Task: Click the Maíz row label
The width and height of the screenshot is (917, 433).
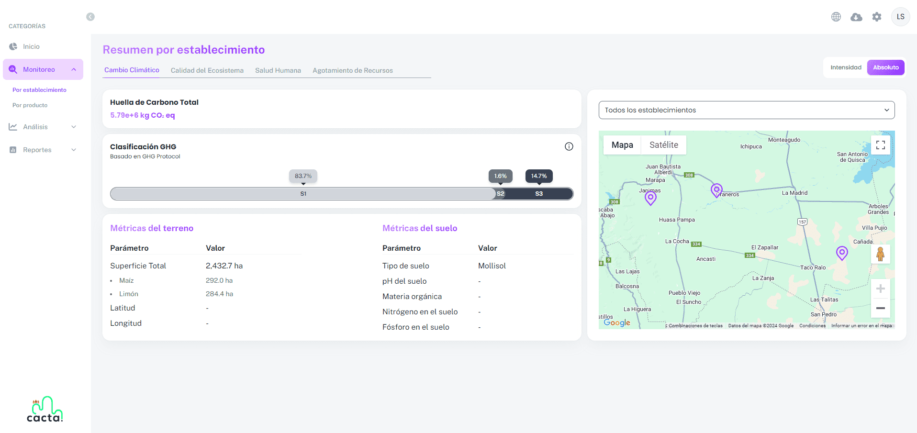Action: 126,280
